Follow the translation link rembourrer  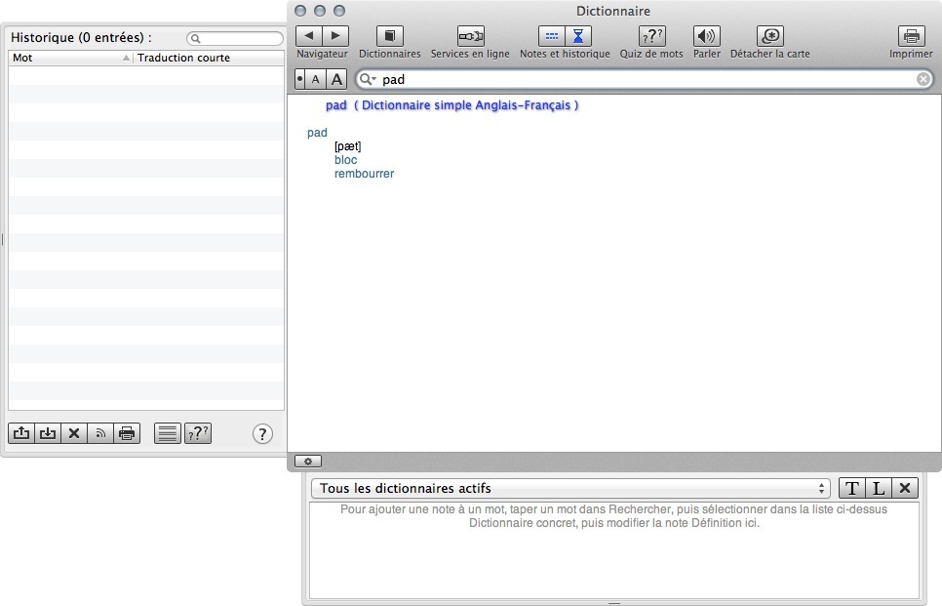pos(364,174)
